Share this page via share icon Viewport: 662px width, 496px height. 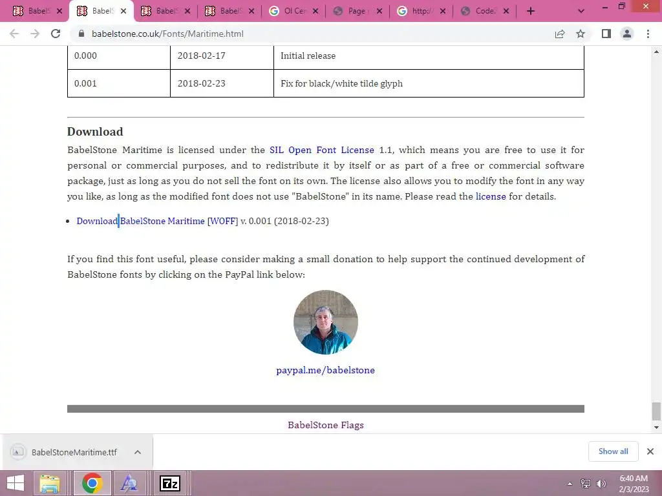[x=560, y=34]
